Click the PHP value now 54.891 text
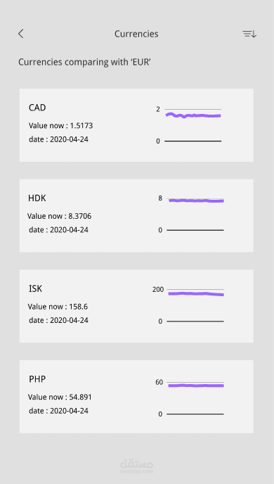The height and width of the screenshot is (484, 274). 60,397
